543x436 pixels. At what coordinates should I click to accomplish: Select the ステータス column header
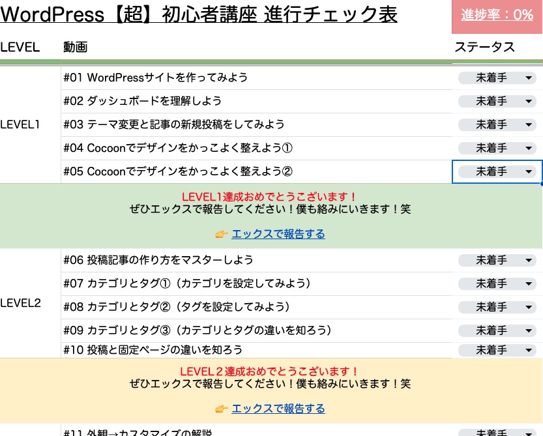point(484,47)
